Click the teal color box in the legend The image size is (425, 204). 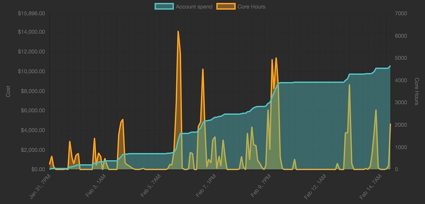(164, 6)
